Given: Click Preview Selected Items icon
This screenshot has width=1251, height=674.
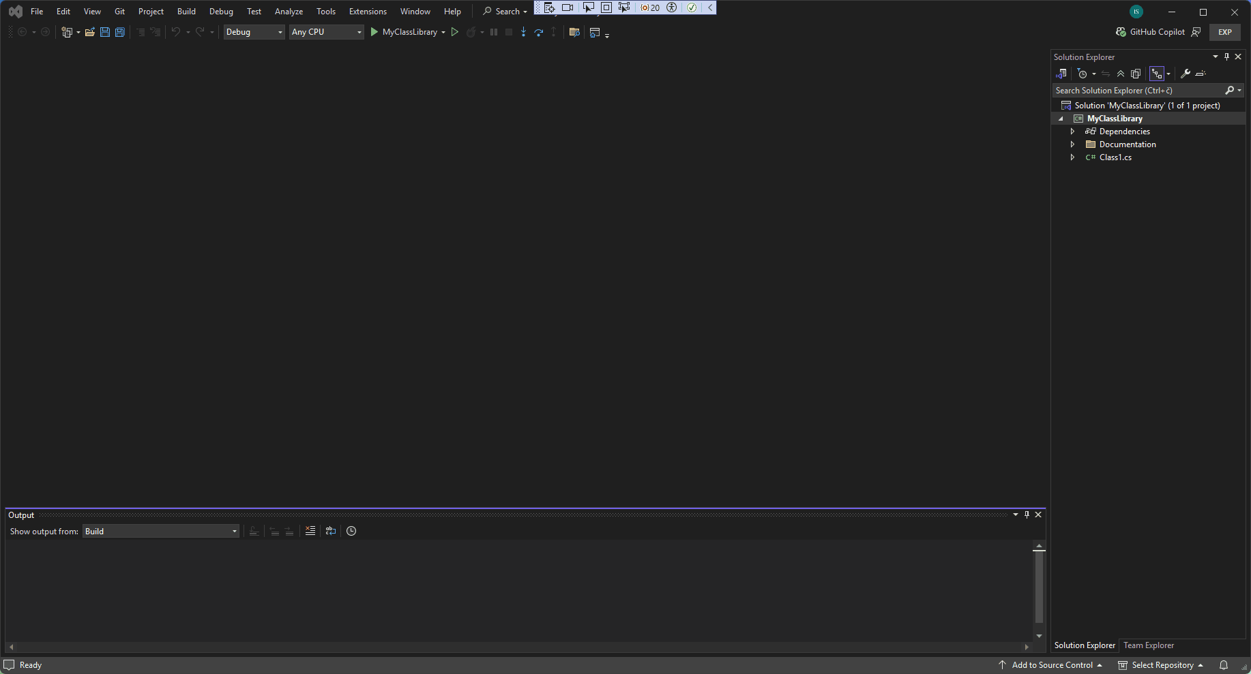Looking at the screenshot, I should [1201, 74].
